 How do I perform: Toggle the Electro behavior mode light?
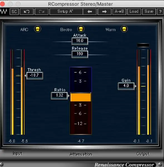click(x=81, y=29)
